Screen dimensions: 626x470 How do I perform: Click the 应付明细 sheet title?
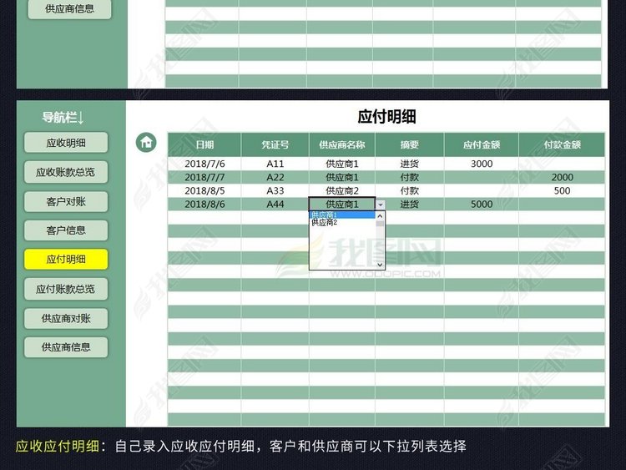coord(386,117)
